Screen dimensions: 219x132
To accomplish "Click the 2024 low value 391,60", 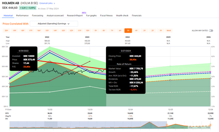I will click(x=128, y=44).
